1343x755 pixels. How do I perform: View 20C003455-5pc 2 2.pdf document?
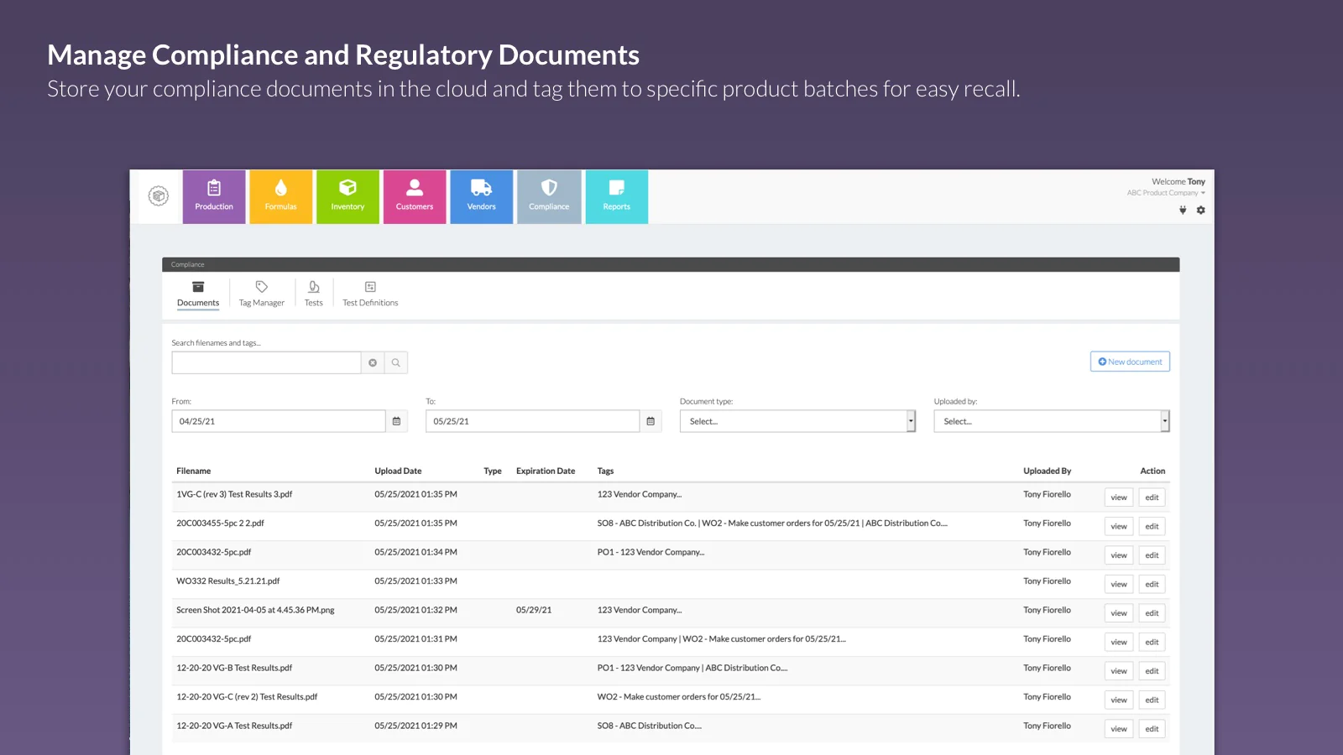1119,527
